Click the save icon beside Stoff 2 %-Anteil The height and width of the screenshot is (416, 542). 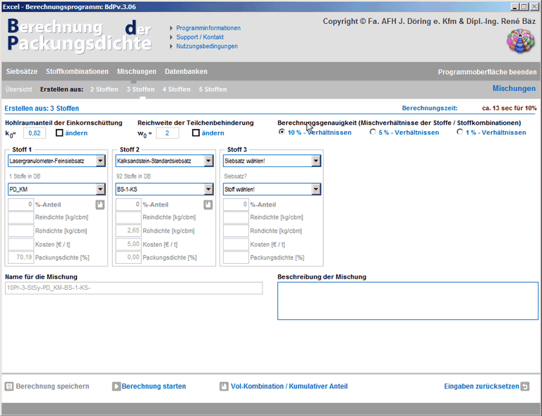click(x=208, y=204)
